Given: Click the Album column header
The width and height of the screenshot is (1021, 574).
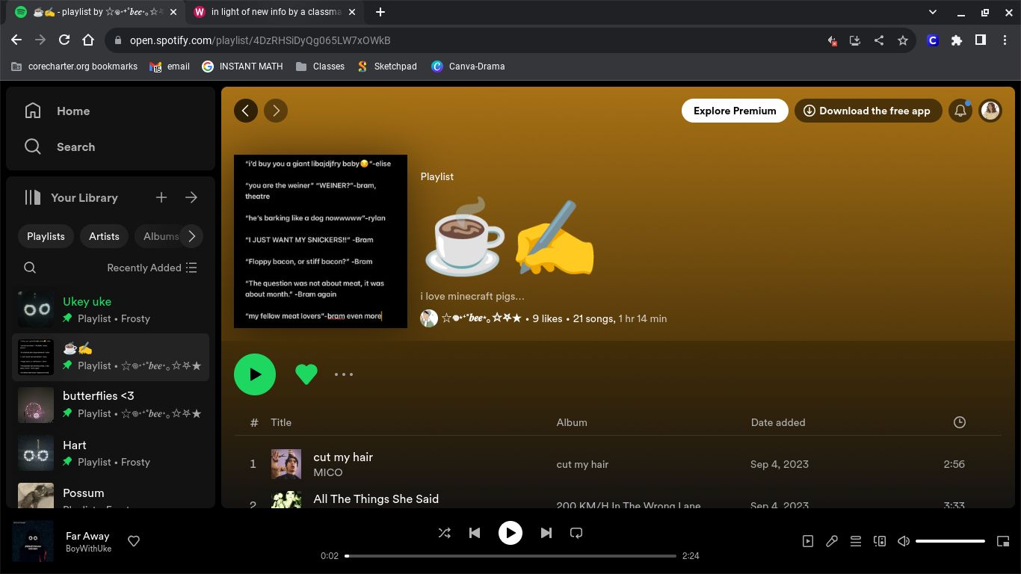Looking at the screenshot, I should (572, 422).
